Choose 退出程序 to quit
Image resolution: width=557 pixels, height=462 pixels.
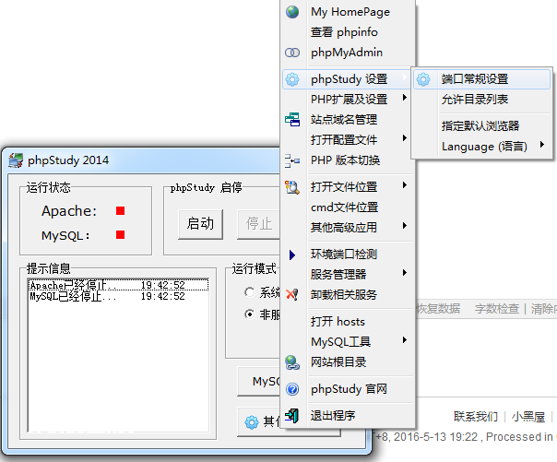point(349,416)
